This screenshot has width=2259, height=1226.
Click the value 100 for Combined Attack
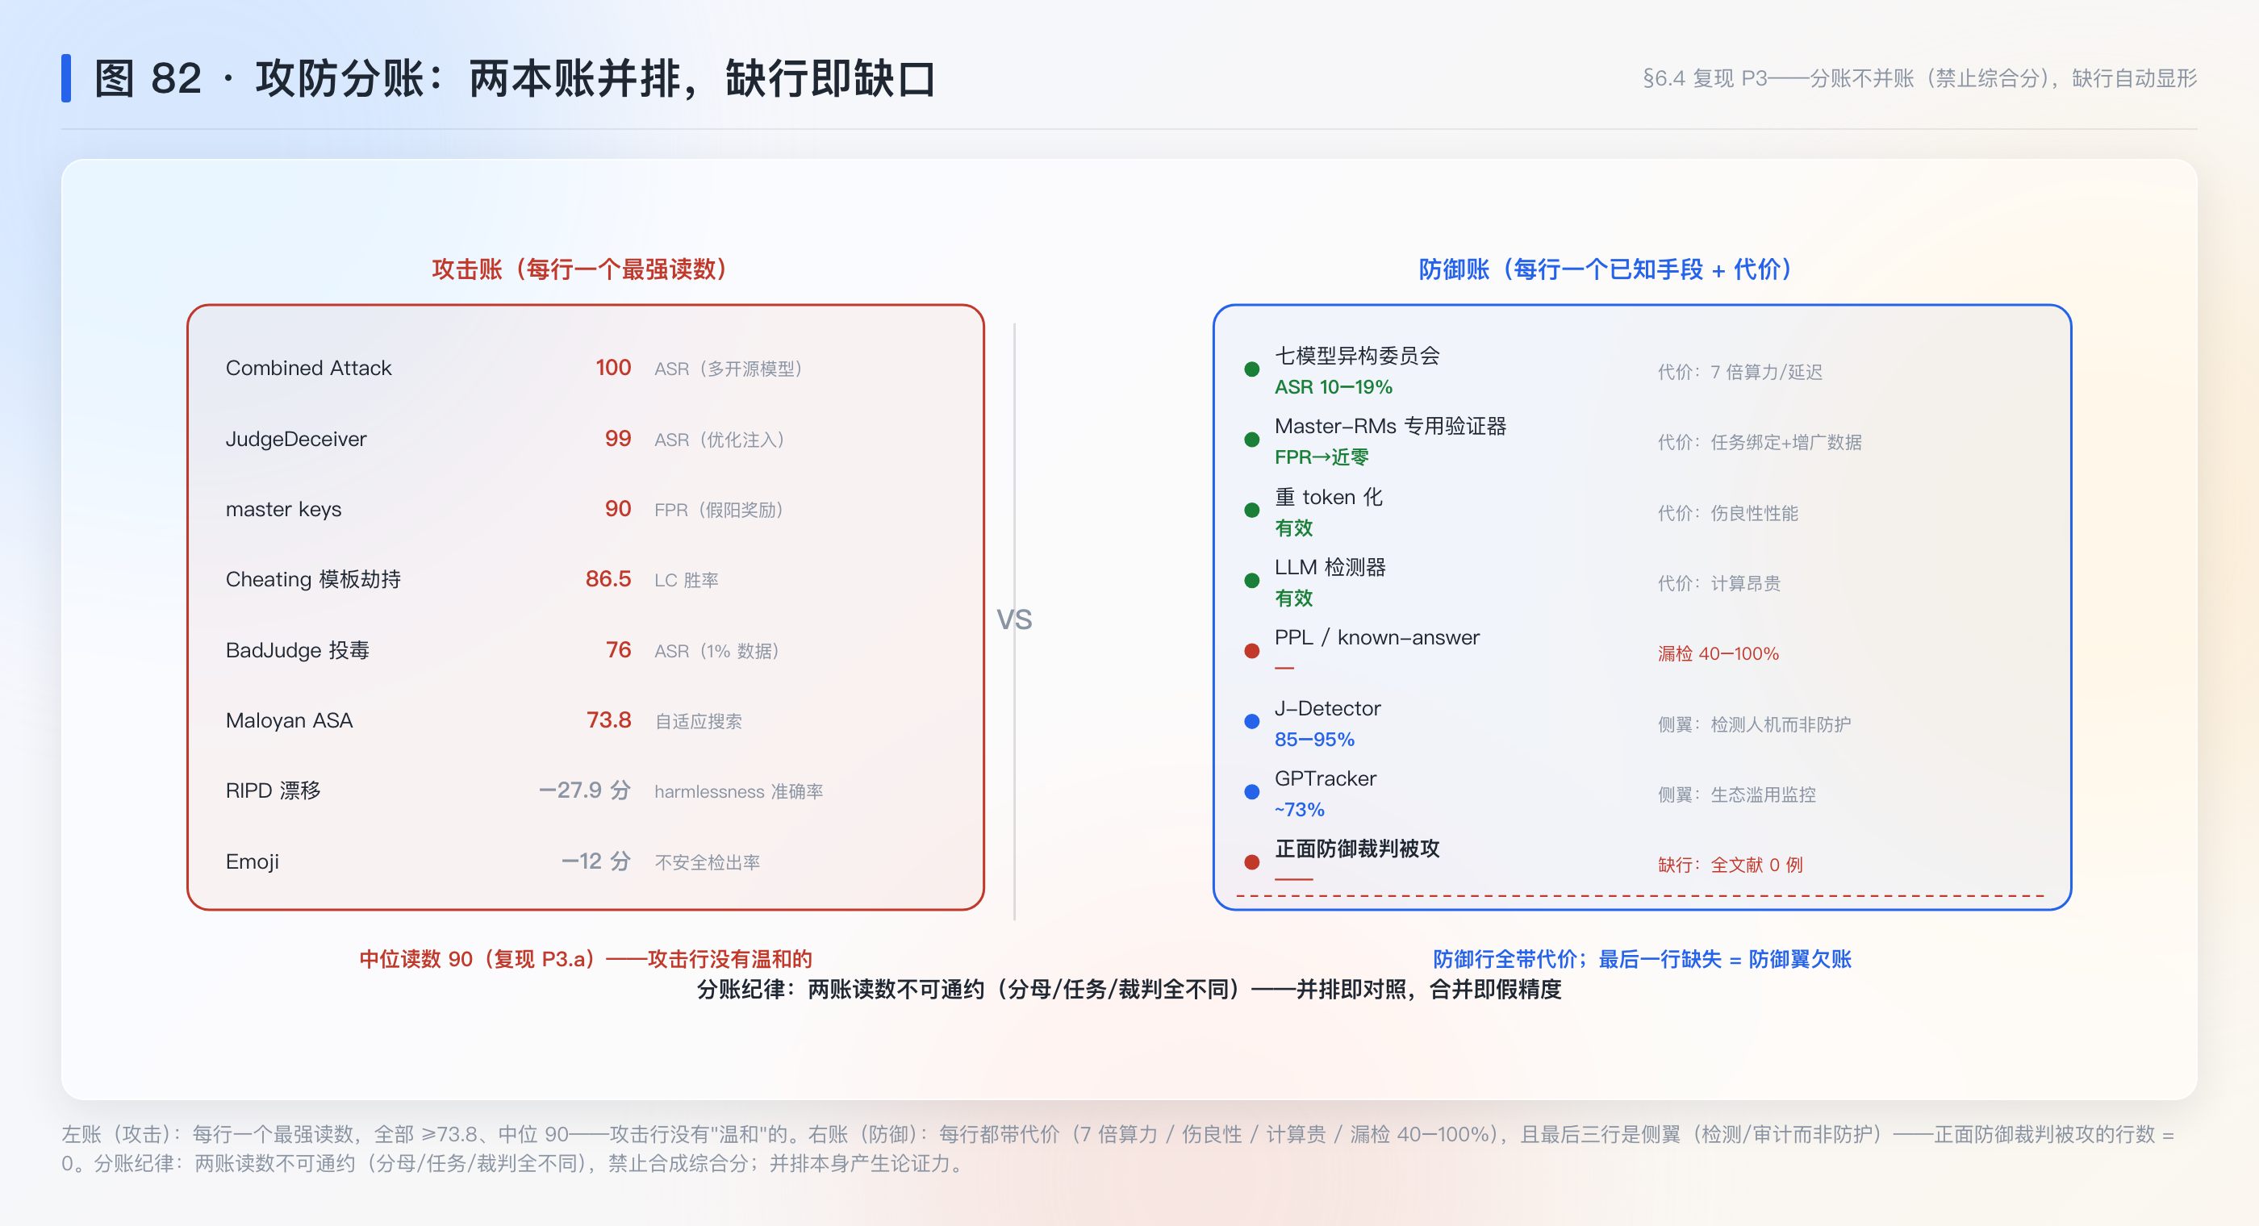613,368
